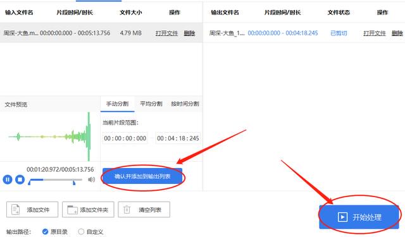The height and width of the screenshot is (237, 405).
Task: Click the 文件大小 column header
Action: pos(131,13)
